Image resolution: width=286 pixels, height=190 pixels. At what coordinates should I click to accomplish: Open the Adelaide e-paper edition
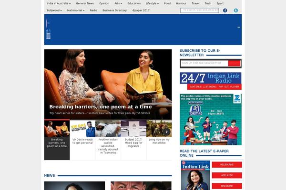point(227,175)
